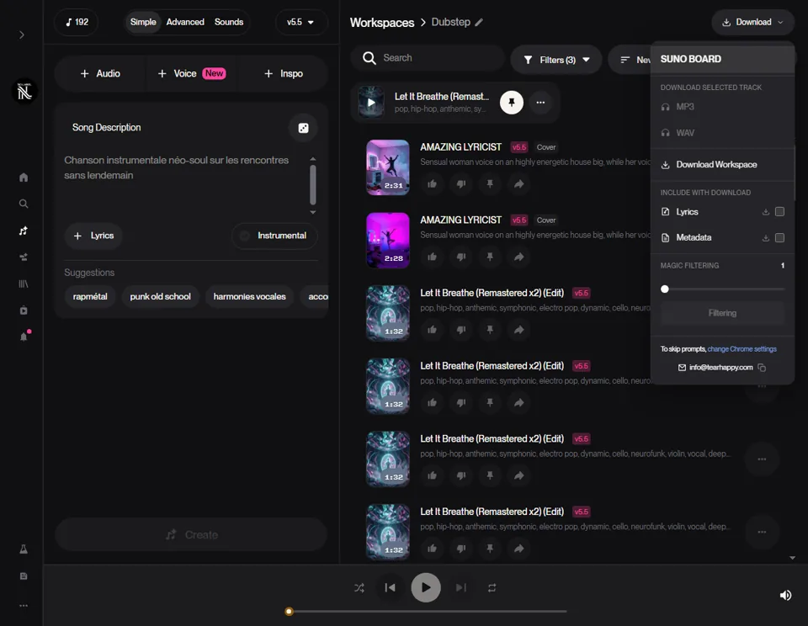Open the notifications bell icon
The height and width of the screenshot is (626, 808).
(24, 337)
